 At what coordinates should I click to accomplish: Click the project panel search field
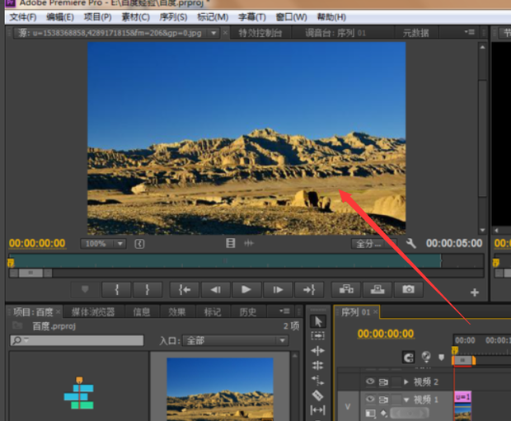(x=77, y=340)
